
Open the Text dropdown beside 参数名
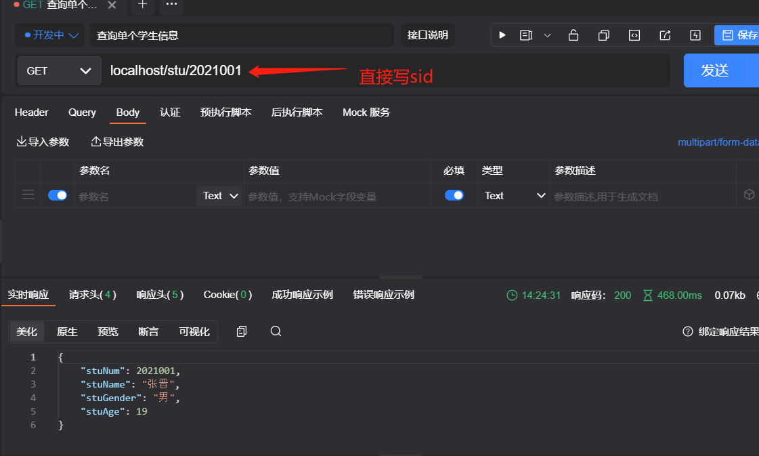(x=219, y=196)
